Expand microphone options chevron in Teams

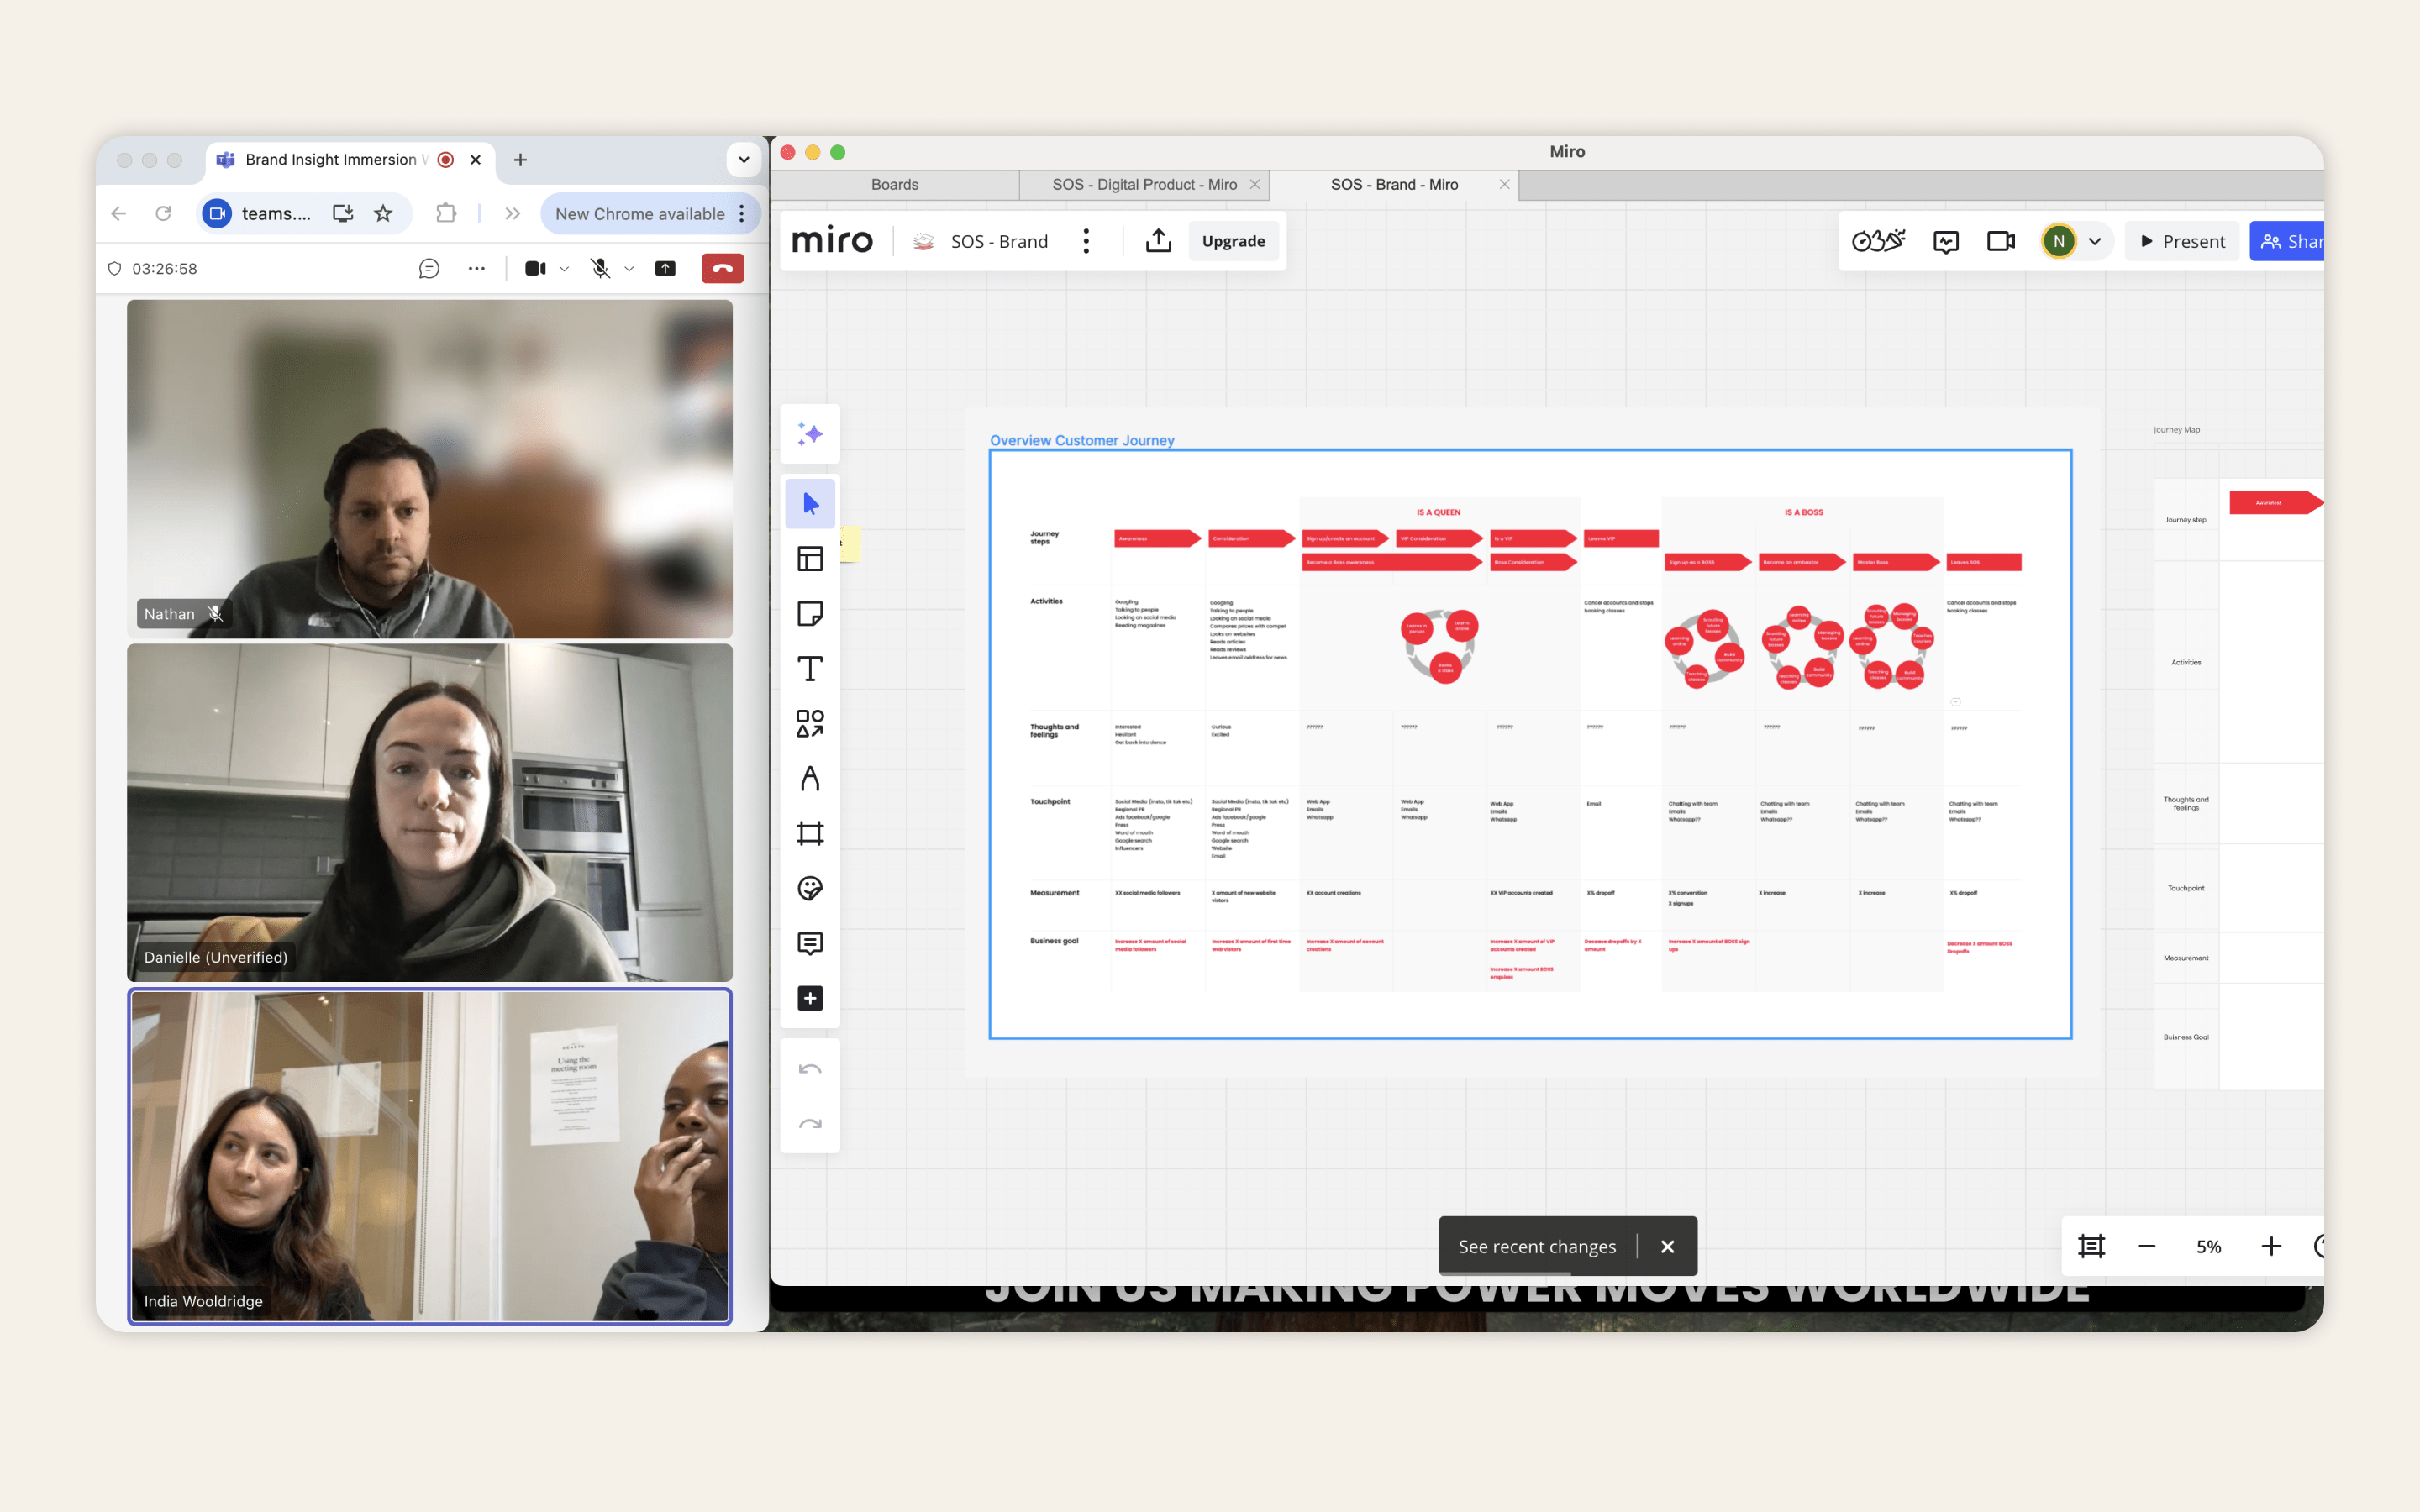[x=629, y=268]
